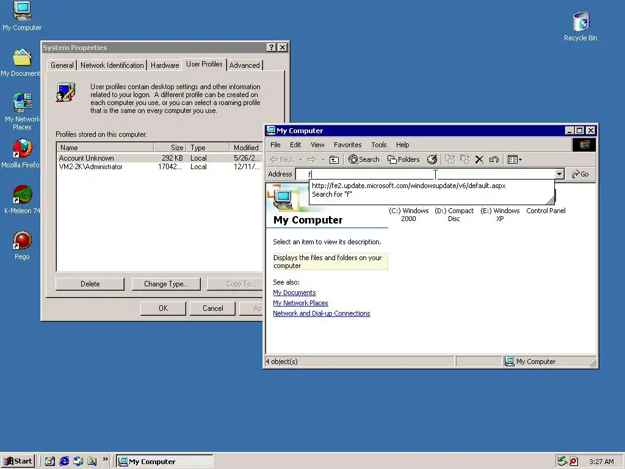The height and width of the screenshot is (469, 625).
Task: Click the Undo toolbar icon
Action: point(494,159)
